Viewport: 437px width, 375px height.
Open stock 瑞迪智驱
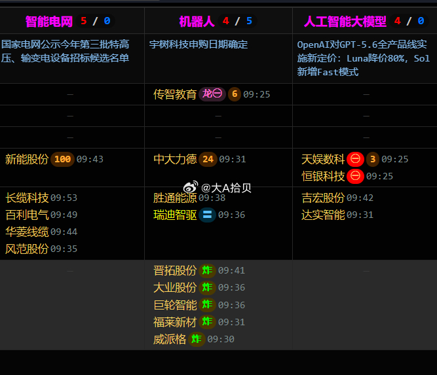175,215
